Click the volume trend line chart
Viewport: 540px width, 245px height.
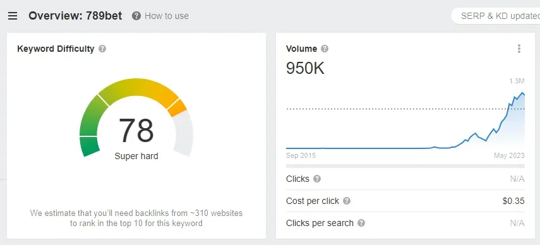pyautogui.click(x=405, y=121)
